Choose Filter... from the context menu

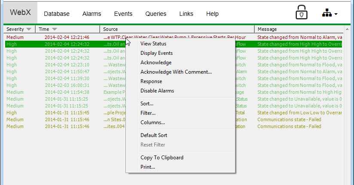(148, 113)
